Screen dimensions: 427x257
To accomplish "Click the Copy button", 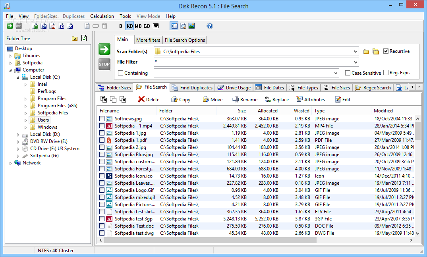I will click(x=181, y=100).
